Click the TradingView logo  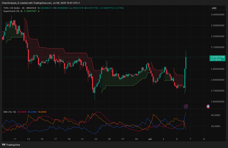[11, 145]
